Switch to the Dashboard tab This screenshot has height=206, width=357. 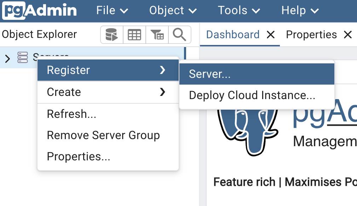(233, 35)
